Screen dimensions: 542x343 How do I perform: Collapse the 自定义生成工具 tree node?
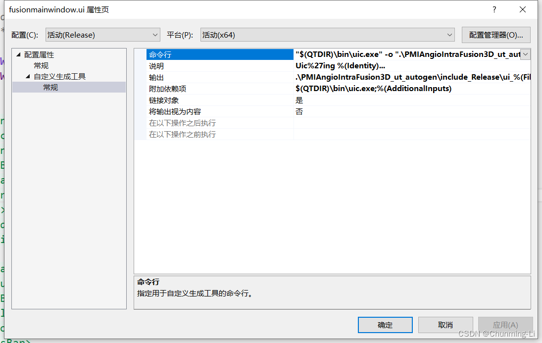[x=27, y=77]
